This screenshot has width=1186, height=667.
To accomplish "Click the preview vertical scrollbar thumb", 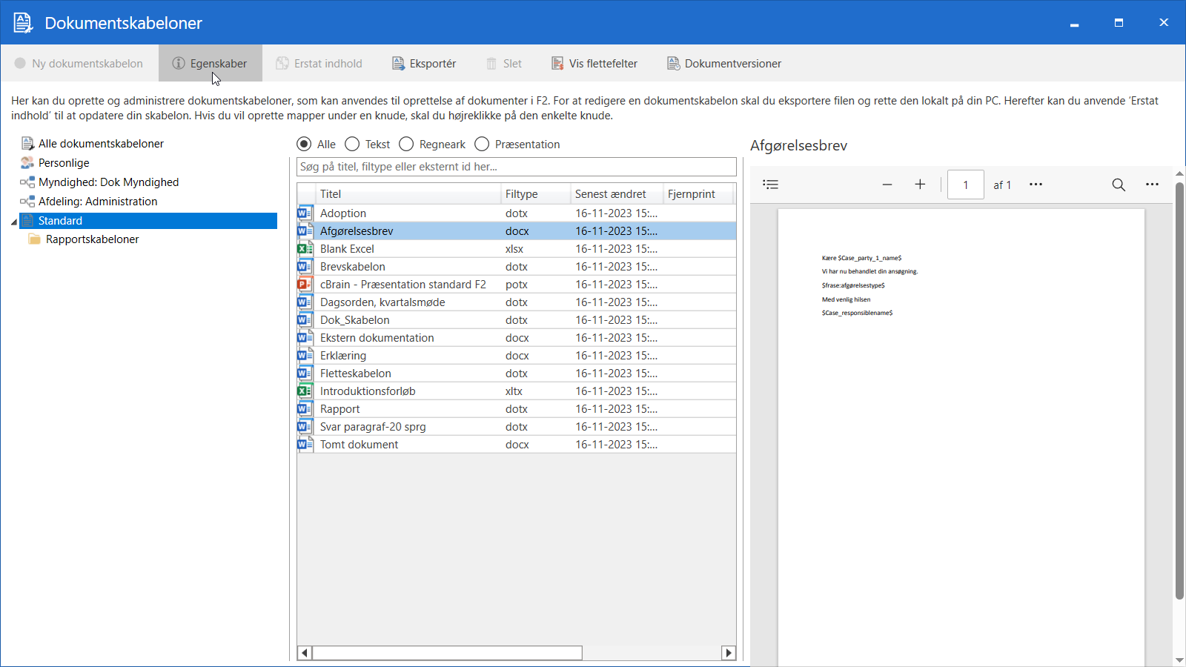I will tap(1179, 390).
